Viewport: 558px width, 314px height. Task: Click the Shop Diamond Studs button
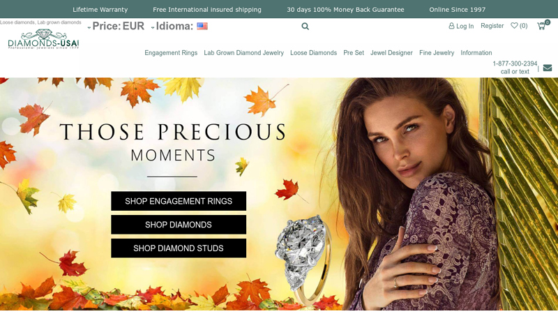pyautogui.click(x=179, y=248)
